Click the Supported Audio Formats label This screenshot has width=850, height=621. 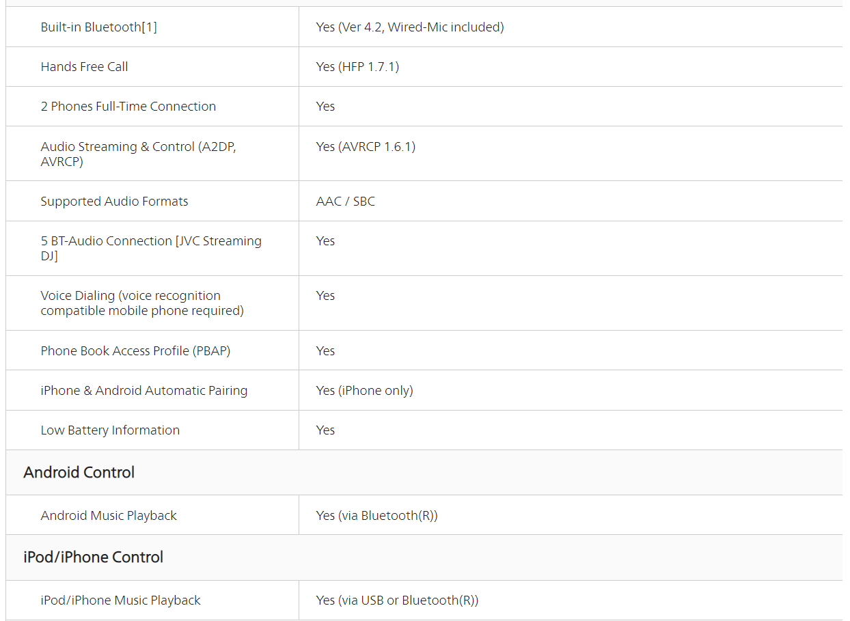[114, 202]
